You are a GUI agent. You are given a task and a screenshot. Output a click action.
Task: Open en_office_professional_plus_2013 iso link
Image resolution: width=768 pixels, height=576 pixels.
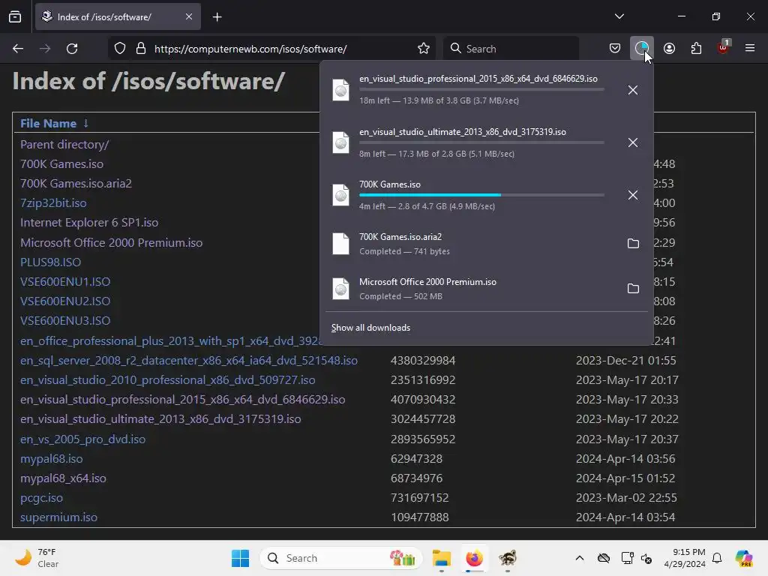click(x=170, y=341)
